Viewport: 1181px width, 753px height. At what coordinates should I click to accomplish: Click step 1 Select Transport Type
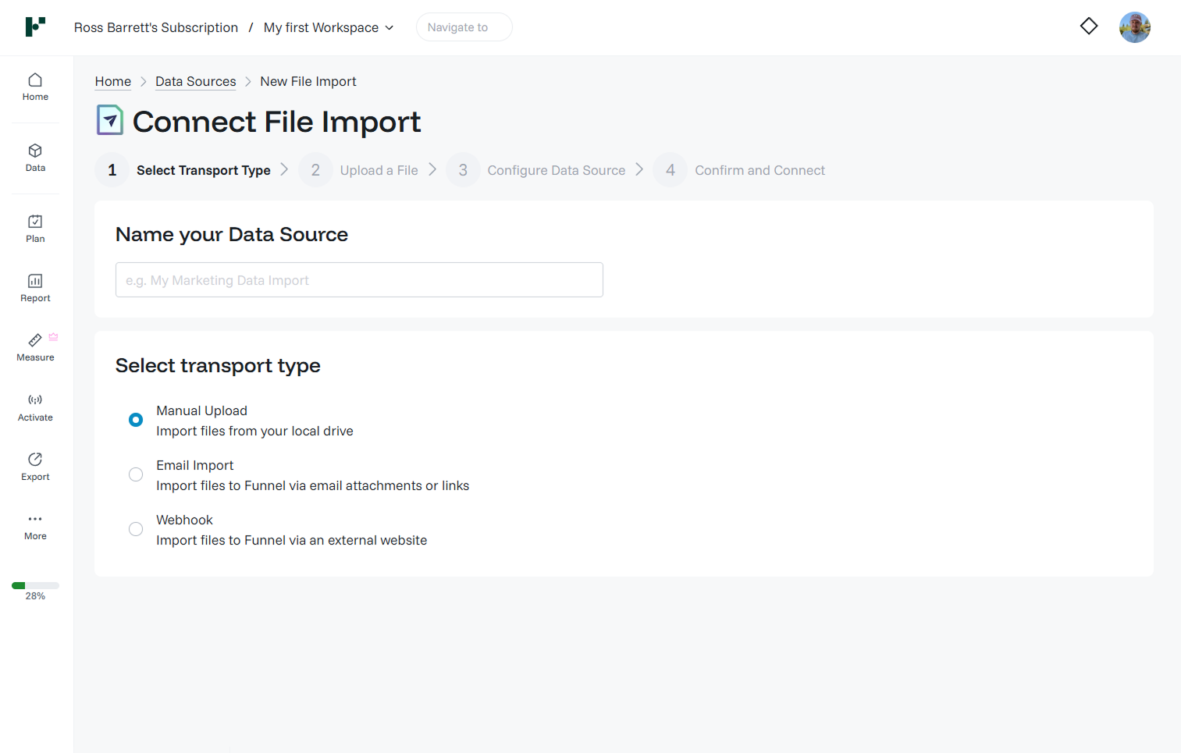(184, 170)
